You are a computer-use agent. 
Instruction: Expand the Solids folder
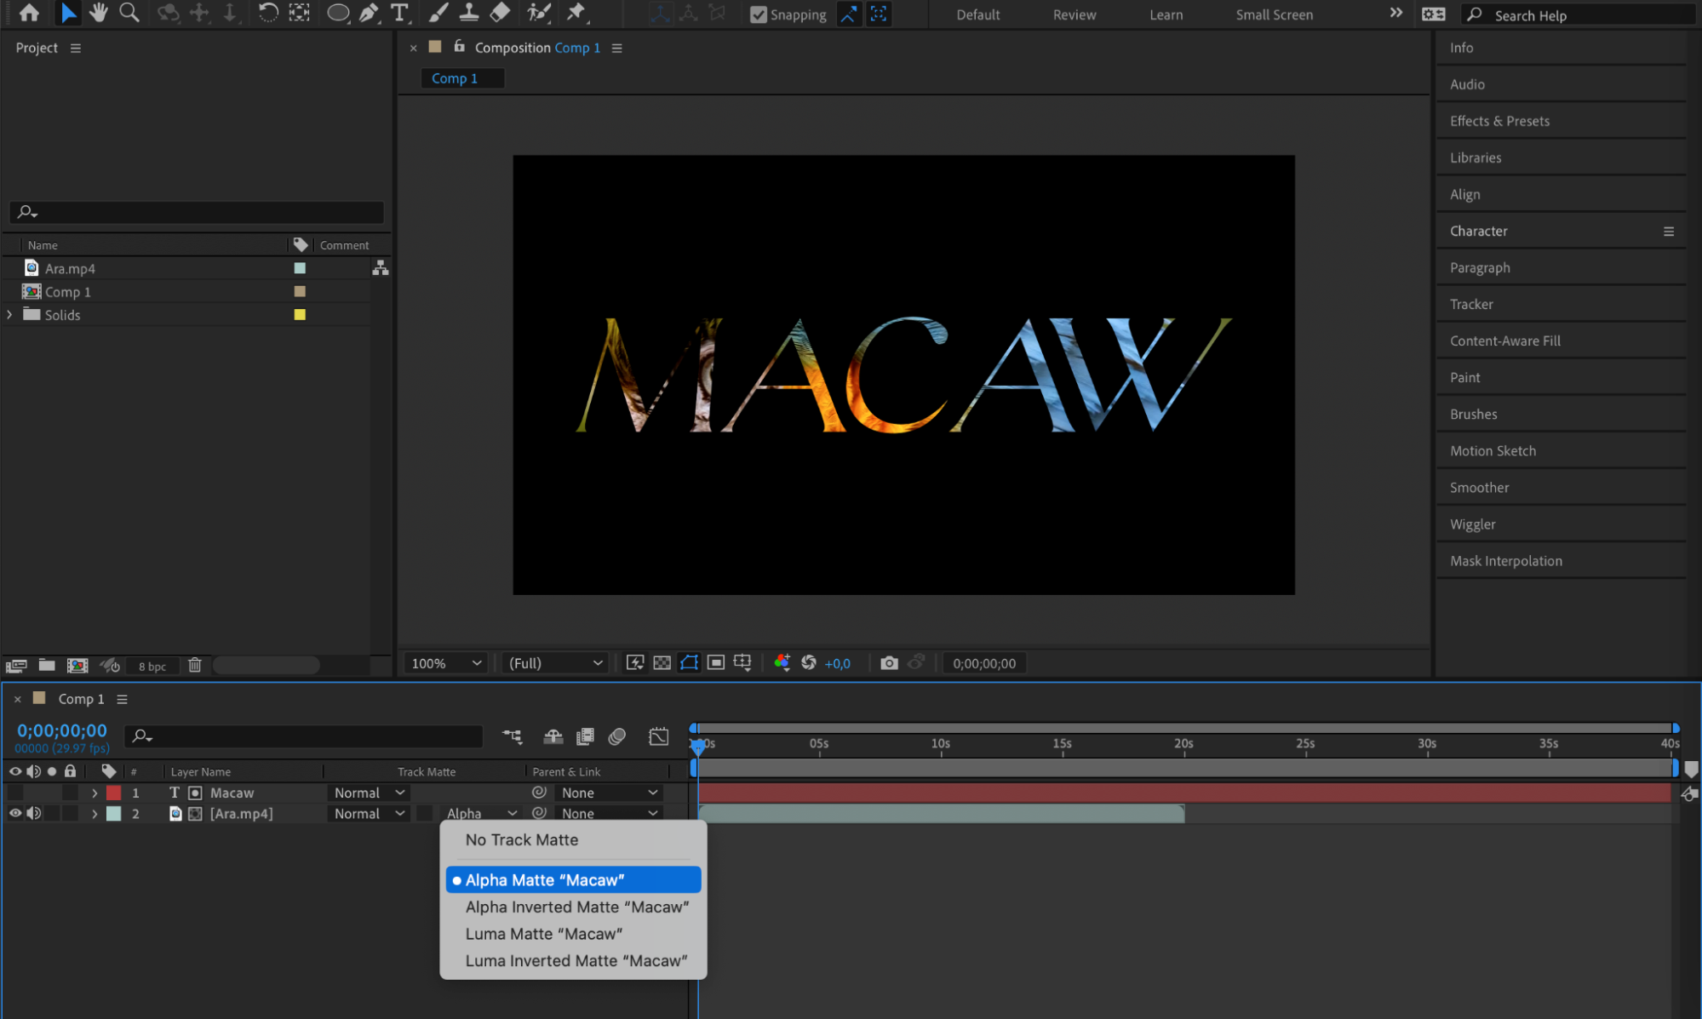pos(9,315)
